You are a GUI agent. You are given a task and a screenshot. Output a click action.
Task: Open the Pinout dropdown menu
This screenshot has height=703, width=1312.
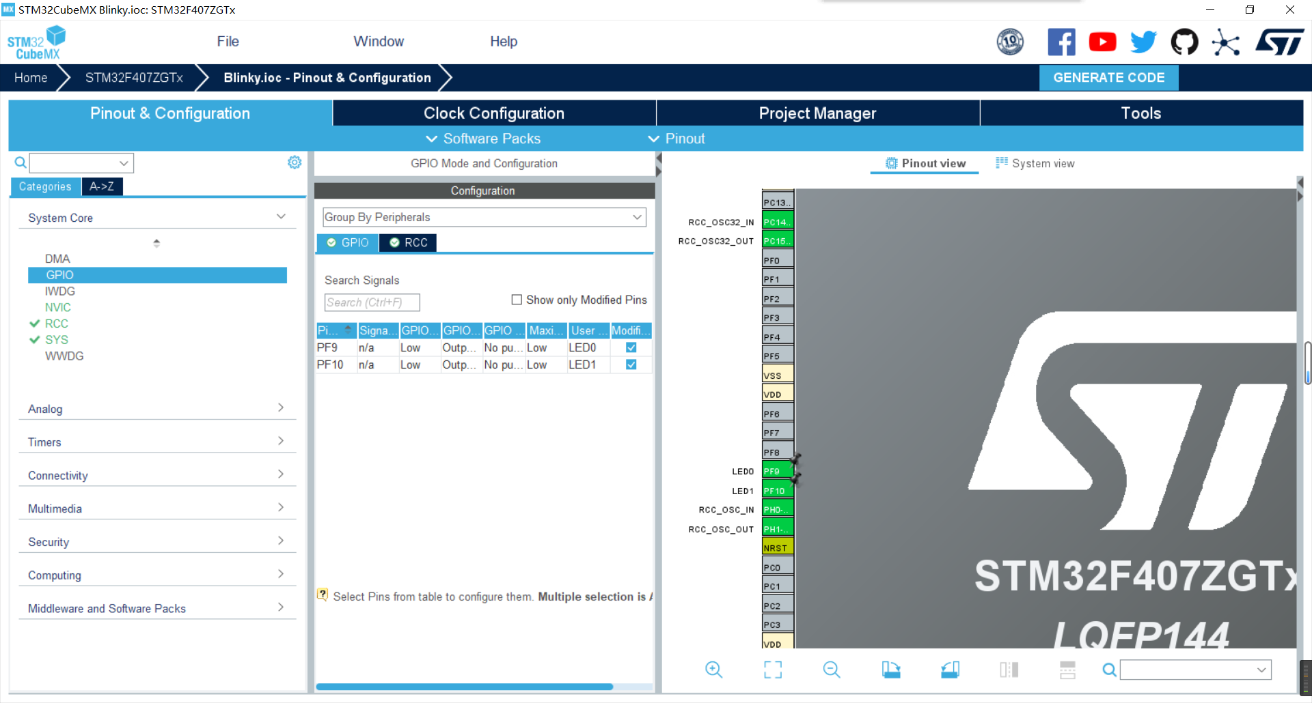tap(676, 139)
